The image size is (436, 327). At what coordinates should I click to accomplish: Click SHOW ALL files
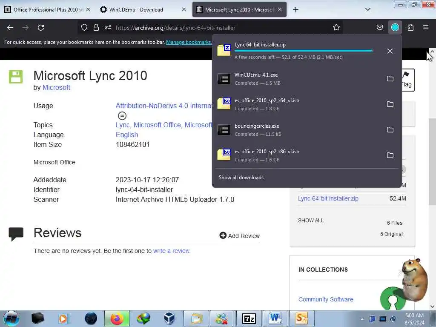click(x=311, y=221)
